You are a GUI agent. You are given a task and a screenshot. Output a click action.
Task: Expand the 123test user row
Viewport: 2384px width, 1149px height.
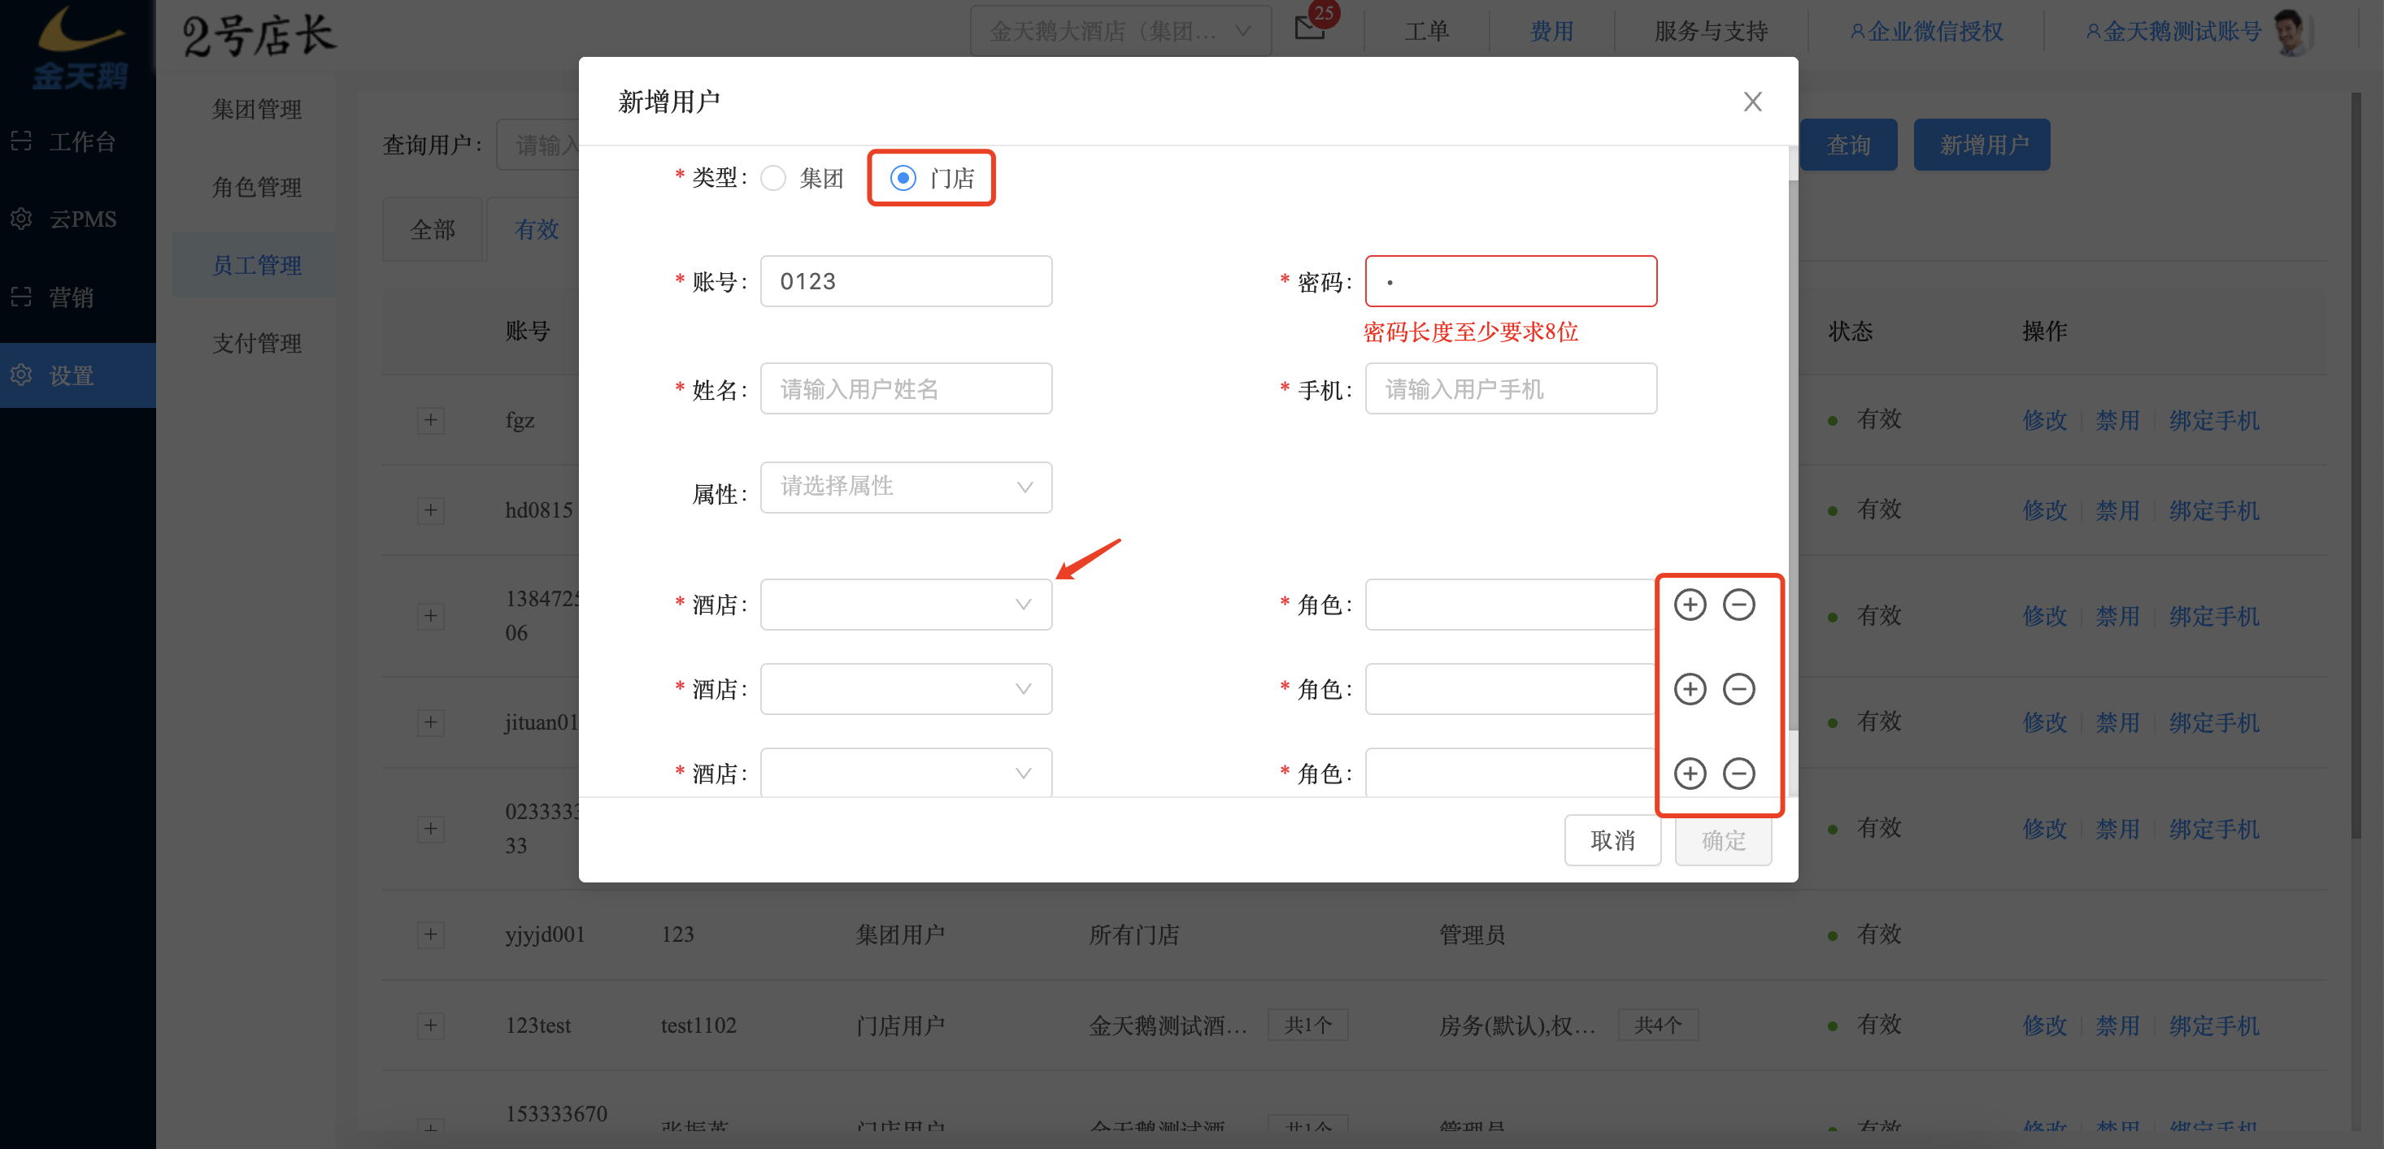click(x=430, y=1025)
